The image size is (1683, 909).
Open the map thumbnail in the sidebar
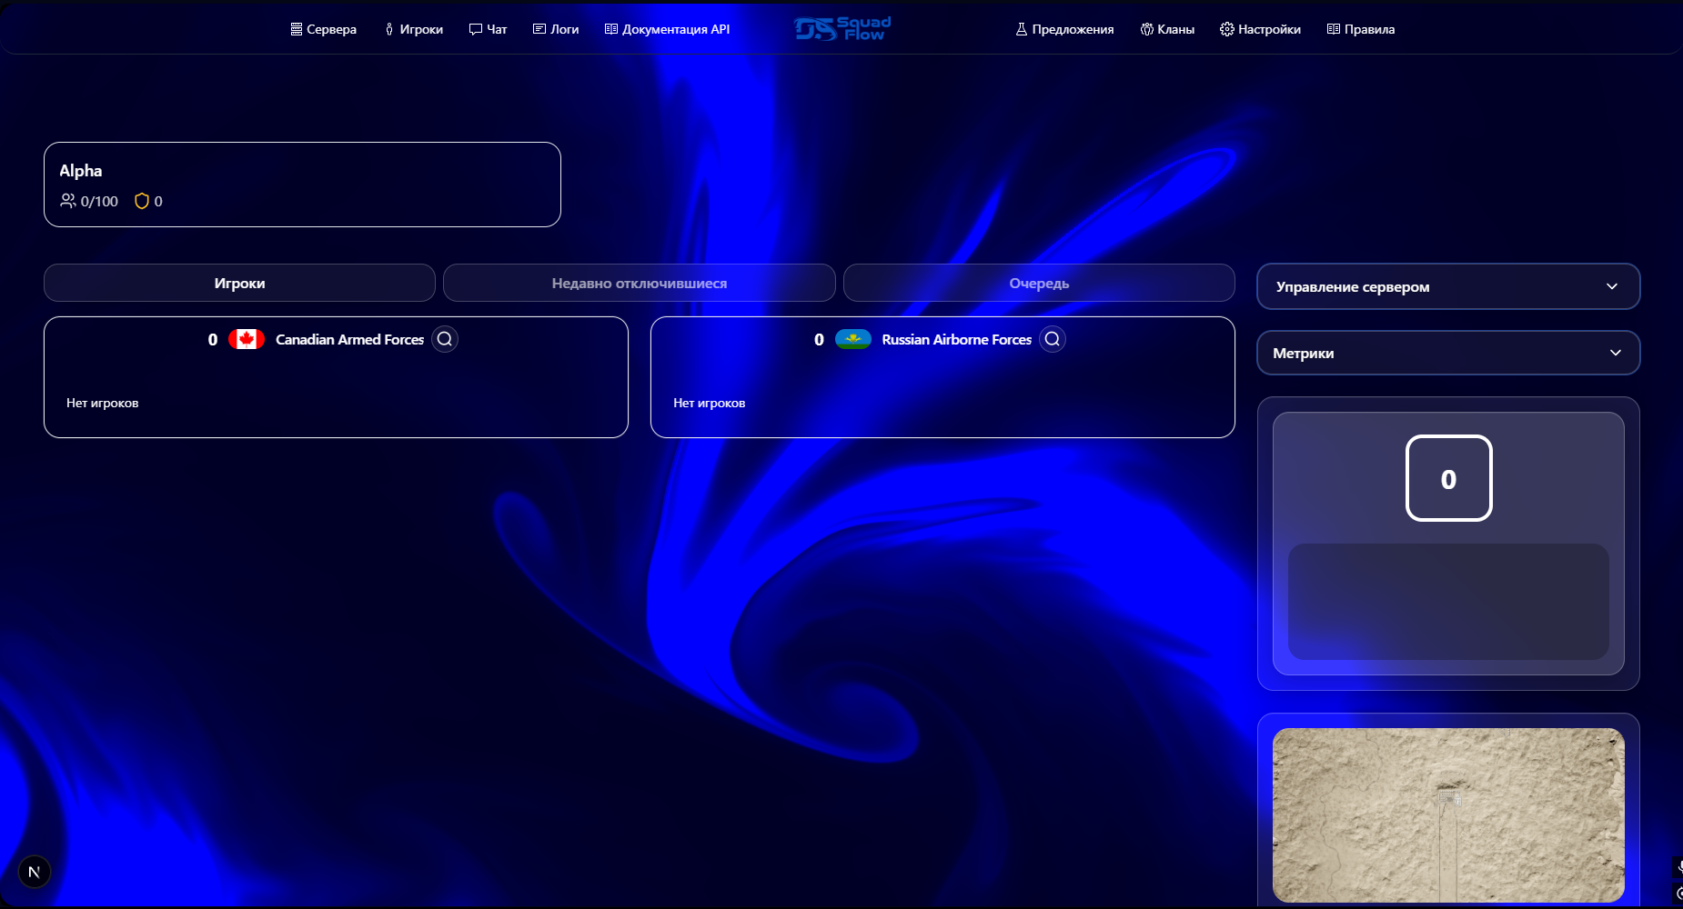pyautogui.click(x=1448, y=814)
